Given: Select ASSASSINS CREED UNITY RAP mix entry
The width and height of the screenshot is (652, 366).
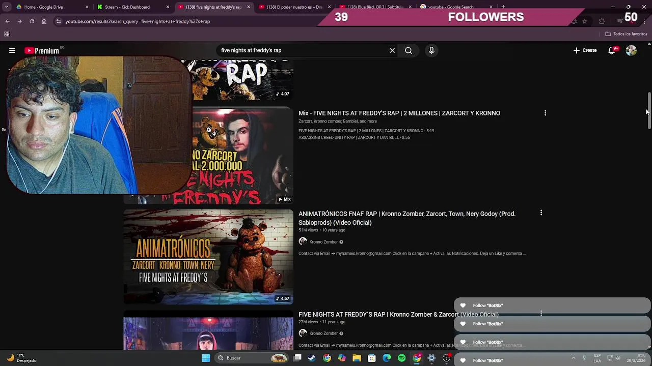Looking at the screenshot, I should 354,137.
